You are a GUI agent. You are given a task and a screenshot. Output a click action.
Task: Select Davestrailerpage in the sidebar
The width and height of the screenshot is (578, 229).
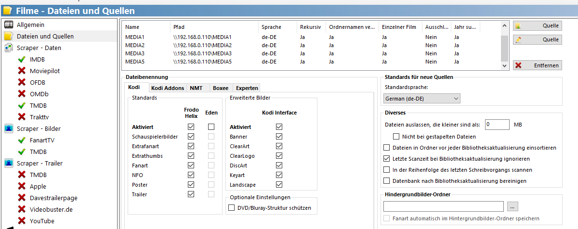[x=53, y=198]
